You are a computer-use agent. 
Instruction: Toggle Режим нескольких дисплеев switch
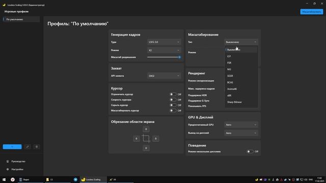click(x=250, y=151)
